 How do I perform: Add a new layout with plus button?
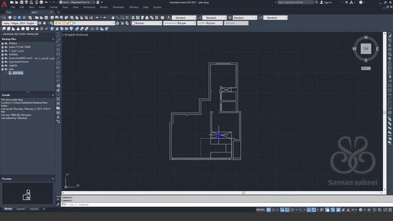(x=44, y=209)
